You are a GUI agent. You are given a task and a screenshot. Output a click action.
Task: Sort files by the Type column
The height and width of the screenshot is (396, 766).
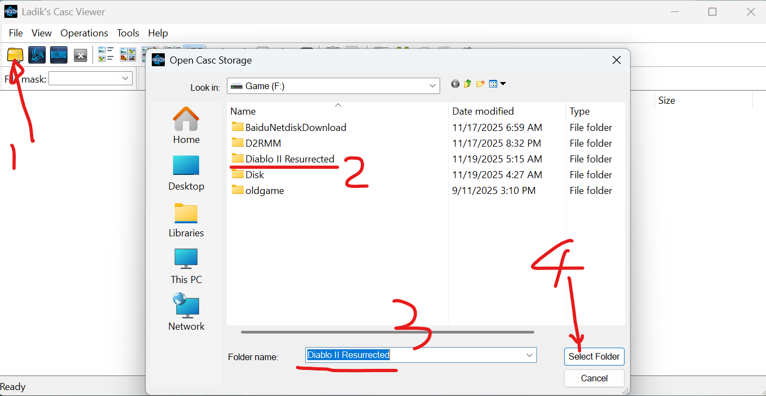click(595, 111)
